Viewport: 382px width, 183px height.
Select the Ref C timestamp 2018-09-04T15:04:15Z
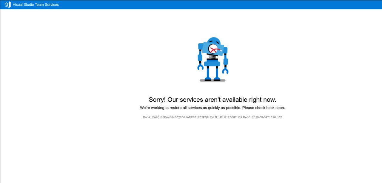click(x=267, y=117)
